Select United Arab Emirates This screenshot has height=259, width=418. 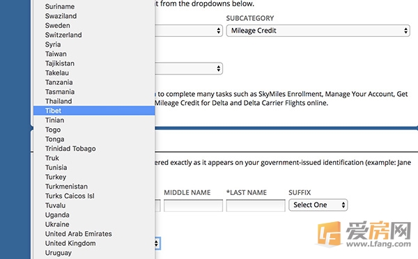coord(94,234)
